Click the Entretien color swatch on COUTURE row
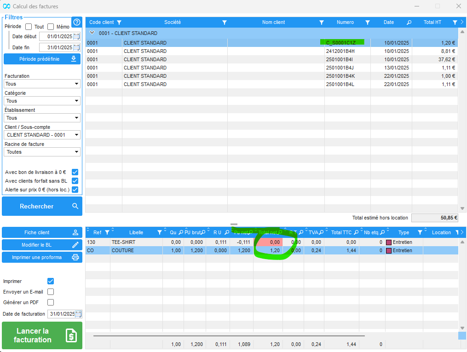The height and width of the screenshot is (352, 467). (388, 251)
